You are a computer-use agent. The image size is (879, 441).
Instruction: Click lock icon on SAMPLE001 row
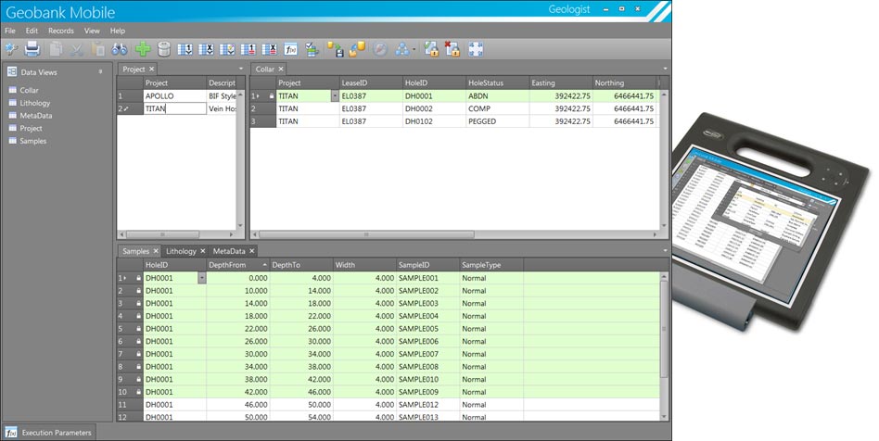point(138,278)
